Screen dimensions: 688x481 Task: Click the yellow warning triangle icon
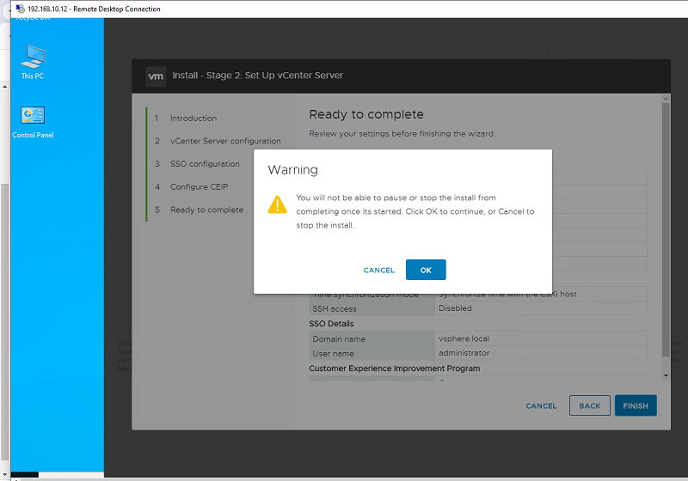(277, 204)
